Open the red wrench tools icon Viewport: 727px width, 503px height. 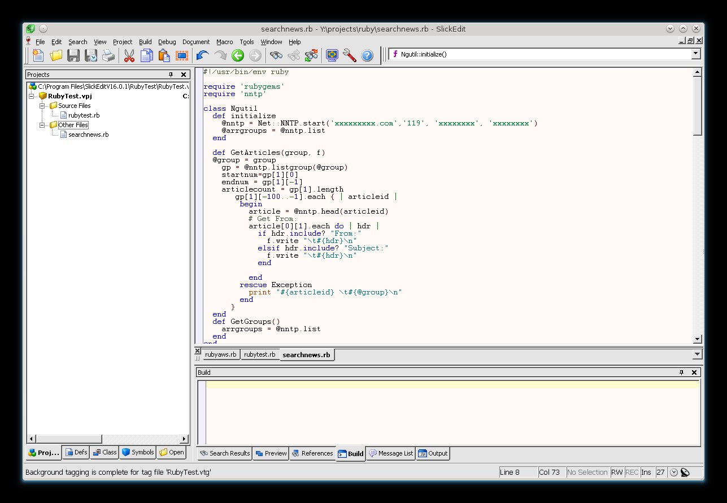[349, 55]
